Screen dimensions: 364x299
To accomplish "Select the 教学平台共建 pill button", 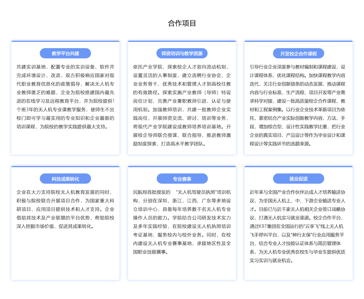I will [x=65, y=54].
